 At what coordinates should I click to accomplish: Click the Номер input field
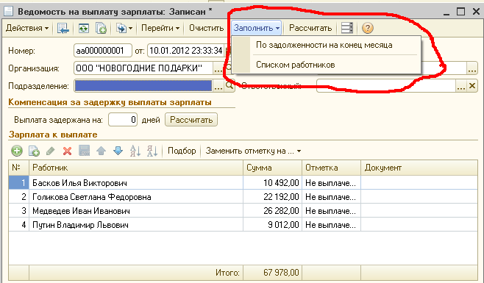click(103, 51)
